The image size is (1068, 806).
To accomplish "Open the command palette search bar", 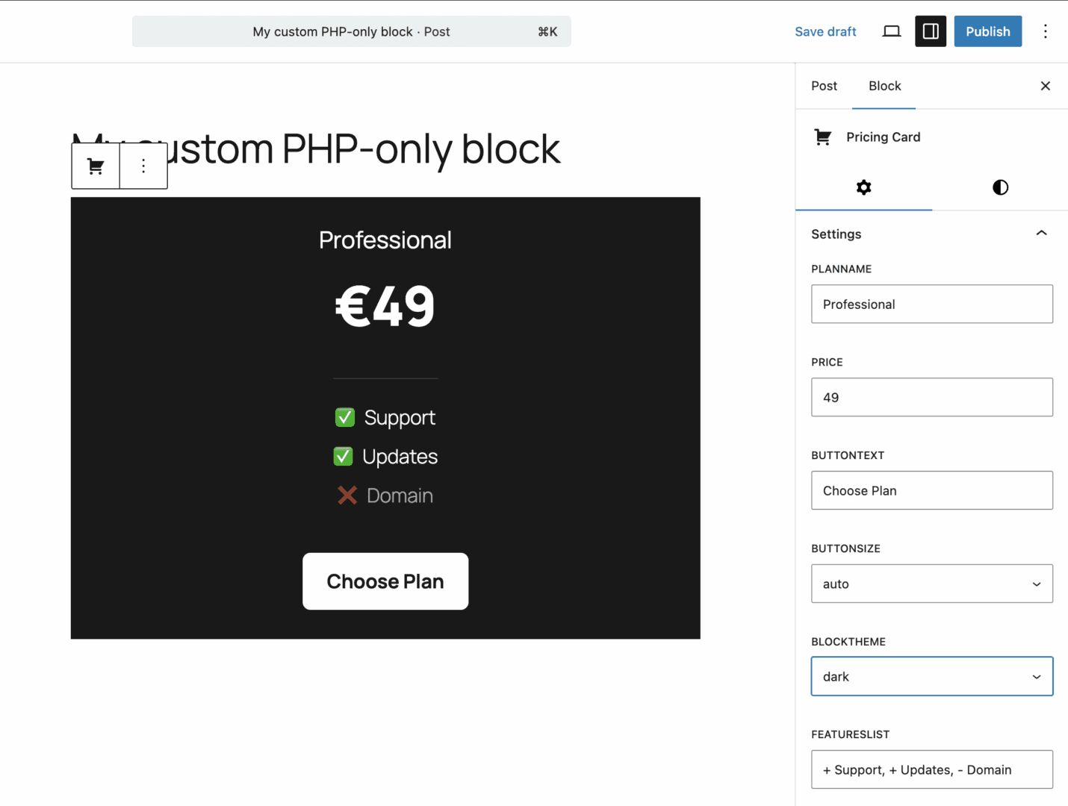I will coord(352,31).
